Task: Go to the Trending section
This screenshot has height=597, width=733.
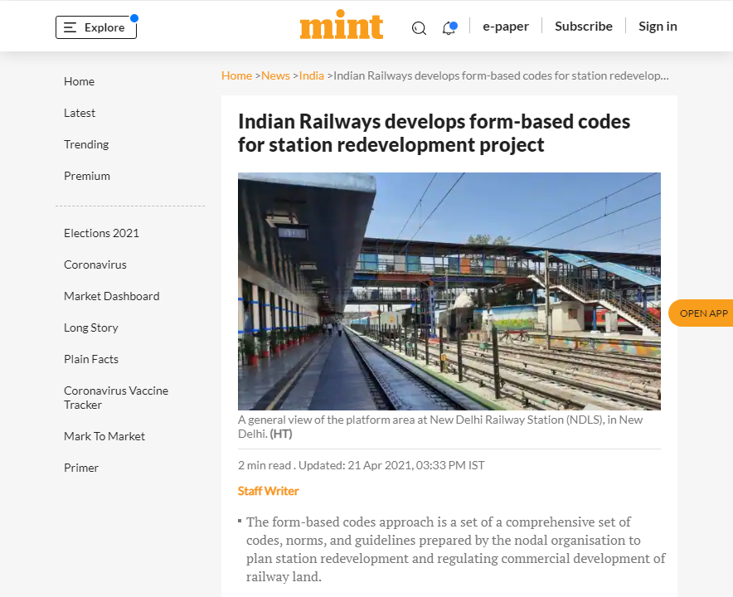Action: coord(86,144)
